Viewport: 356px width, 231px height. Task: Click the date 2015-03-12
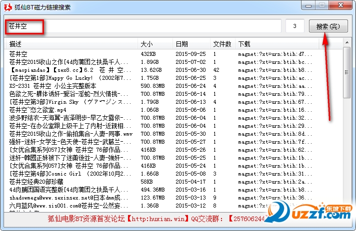(190, 206)
